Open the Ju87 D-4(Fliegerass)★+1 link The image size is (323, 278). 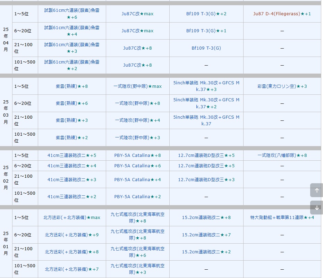[x=282, y=14]
